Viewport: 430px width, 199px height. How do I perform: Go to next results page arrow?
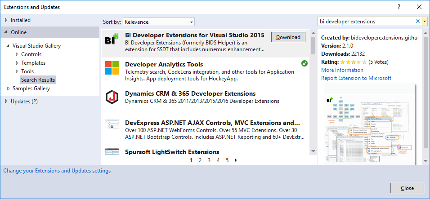pyautogui.click(x=236, y=160)
